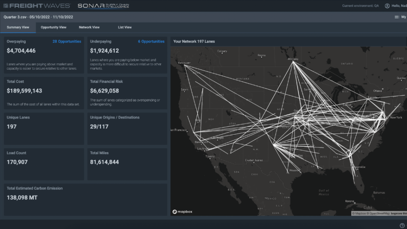Viewport: 407px width, 229px height.
Task: Click the Ciudad Juárez label on the map
Action: 253,160
